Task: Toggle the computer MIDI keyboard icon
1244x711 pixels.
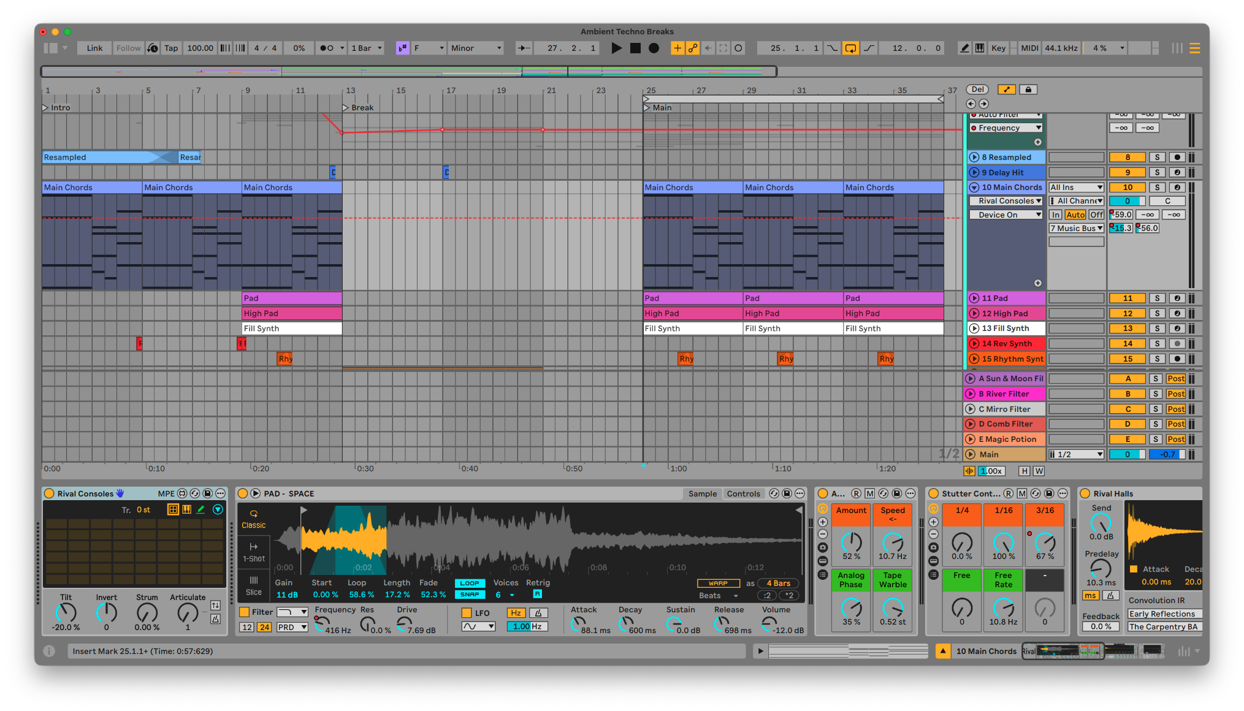Action: tap(980, 48)
